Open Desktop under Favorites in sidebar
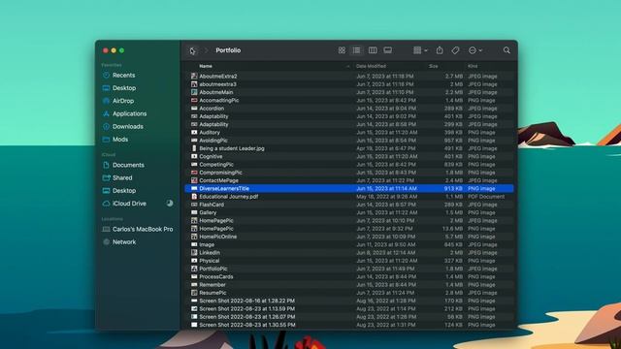 tap(124, 88)
